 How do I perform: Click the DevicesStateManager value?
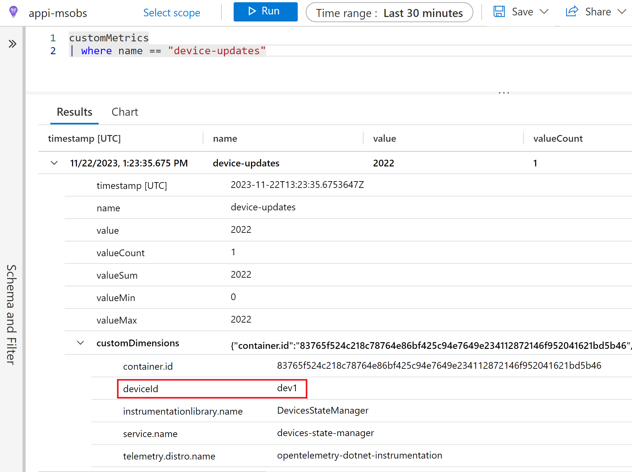click(x=323, y=410)
